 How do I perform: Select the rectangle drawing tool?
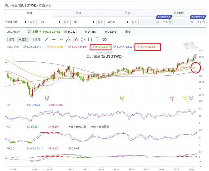[90, 40]
